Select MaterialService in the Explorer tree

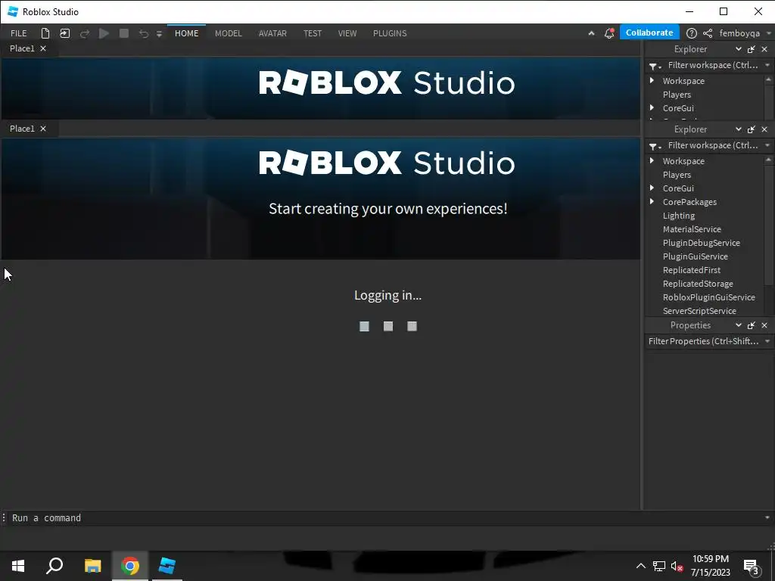click(692, 229)
